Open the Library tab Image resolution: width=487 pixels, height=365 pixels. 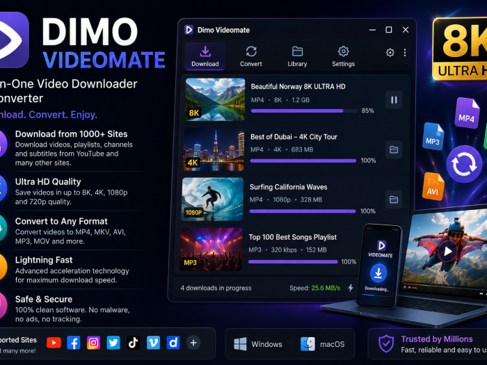[x=297, y=56]
